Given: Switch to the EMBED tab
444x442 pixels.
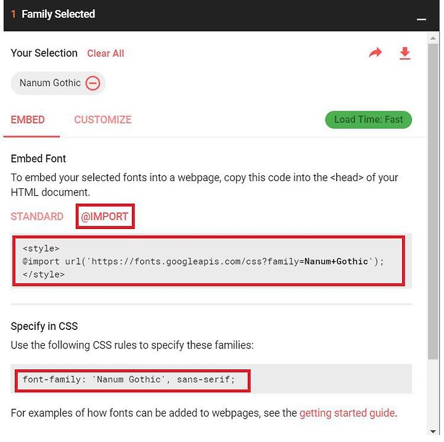Looking at the screenshot, I should pos(28,119).
